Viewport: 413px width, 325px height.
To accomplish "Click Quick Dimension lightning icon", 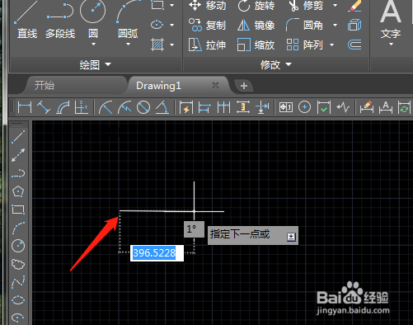I will 186,107.
